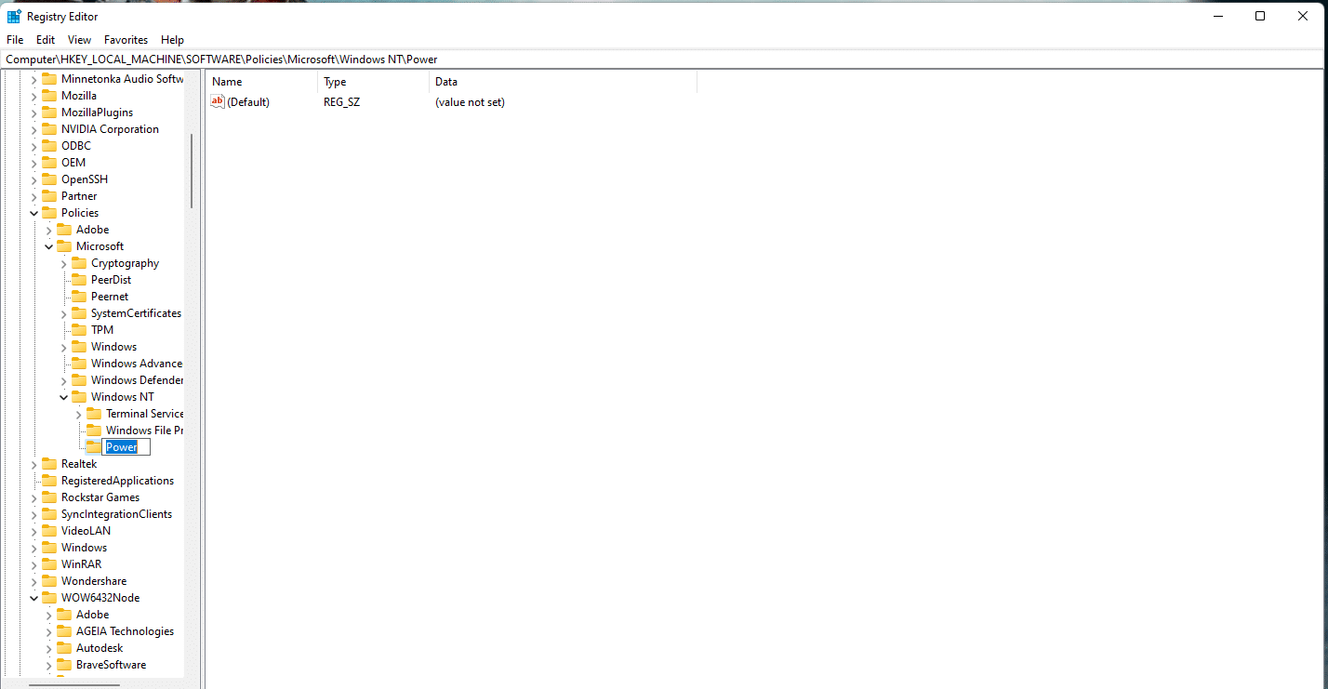This screenshot has height=689, width=1328.
Task: Collapse the Microsoft key under Policies
Action: (x=49, y=246)
